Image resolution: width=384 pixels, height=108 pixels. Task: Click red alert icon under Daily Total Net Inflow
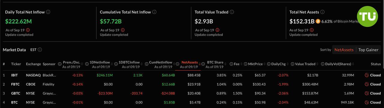[x=28, y=30]
